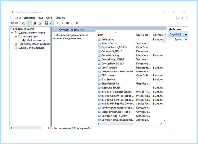Click the Back arrow toolbar icon
The image size is (198, 144).
point(12,23)
